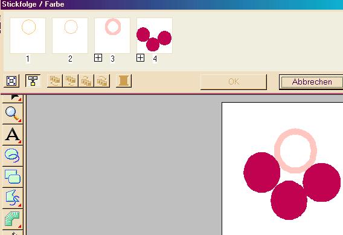Click the spool thread color icon
This screenshot has width=343, height=235.
click(x=124, y=81)
